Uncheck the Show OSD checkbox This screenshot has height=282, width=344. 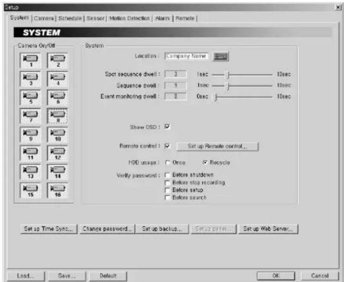[x=167, y=127]
